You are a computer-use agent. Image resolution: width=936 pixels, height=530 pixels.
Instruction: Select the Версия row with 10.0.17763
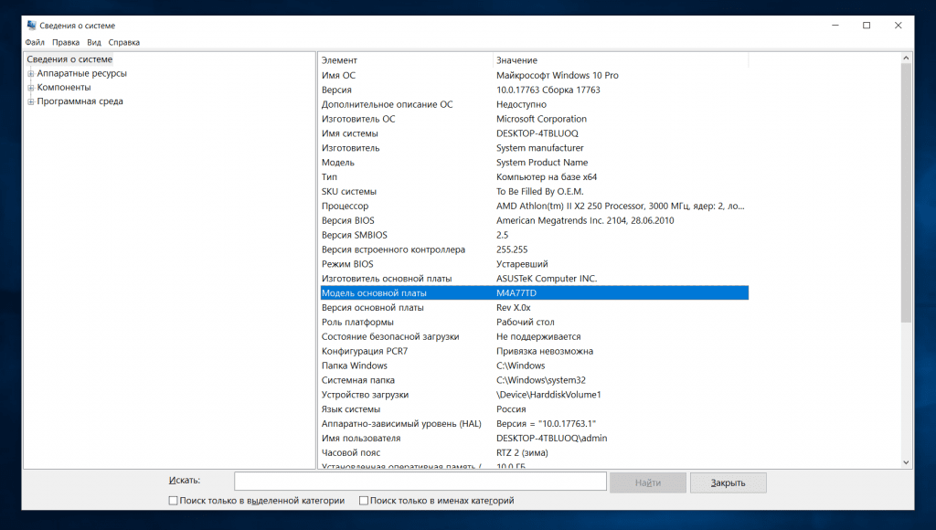534,90
